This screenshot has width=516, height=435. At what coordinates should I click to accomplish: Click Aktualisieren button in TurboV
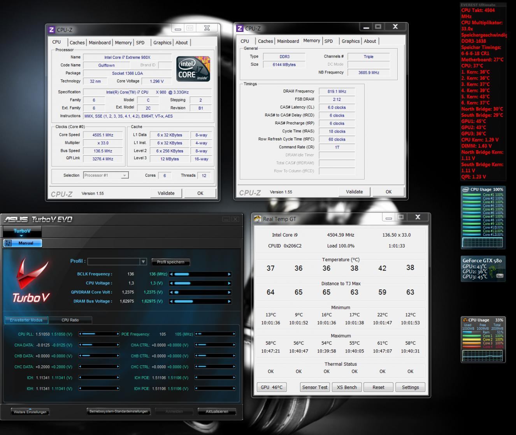click(217, 411)
